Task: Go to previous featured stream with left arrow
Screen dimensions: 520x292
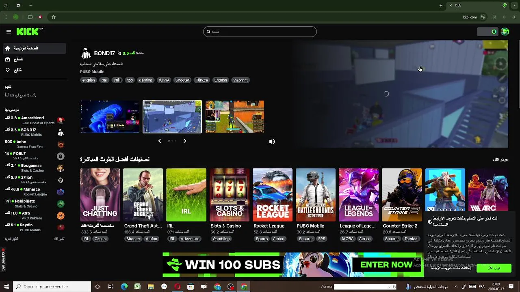Action: pos(159,141)
